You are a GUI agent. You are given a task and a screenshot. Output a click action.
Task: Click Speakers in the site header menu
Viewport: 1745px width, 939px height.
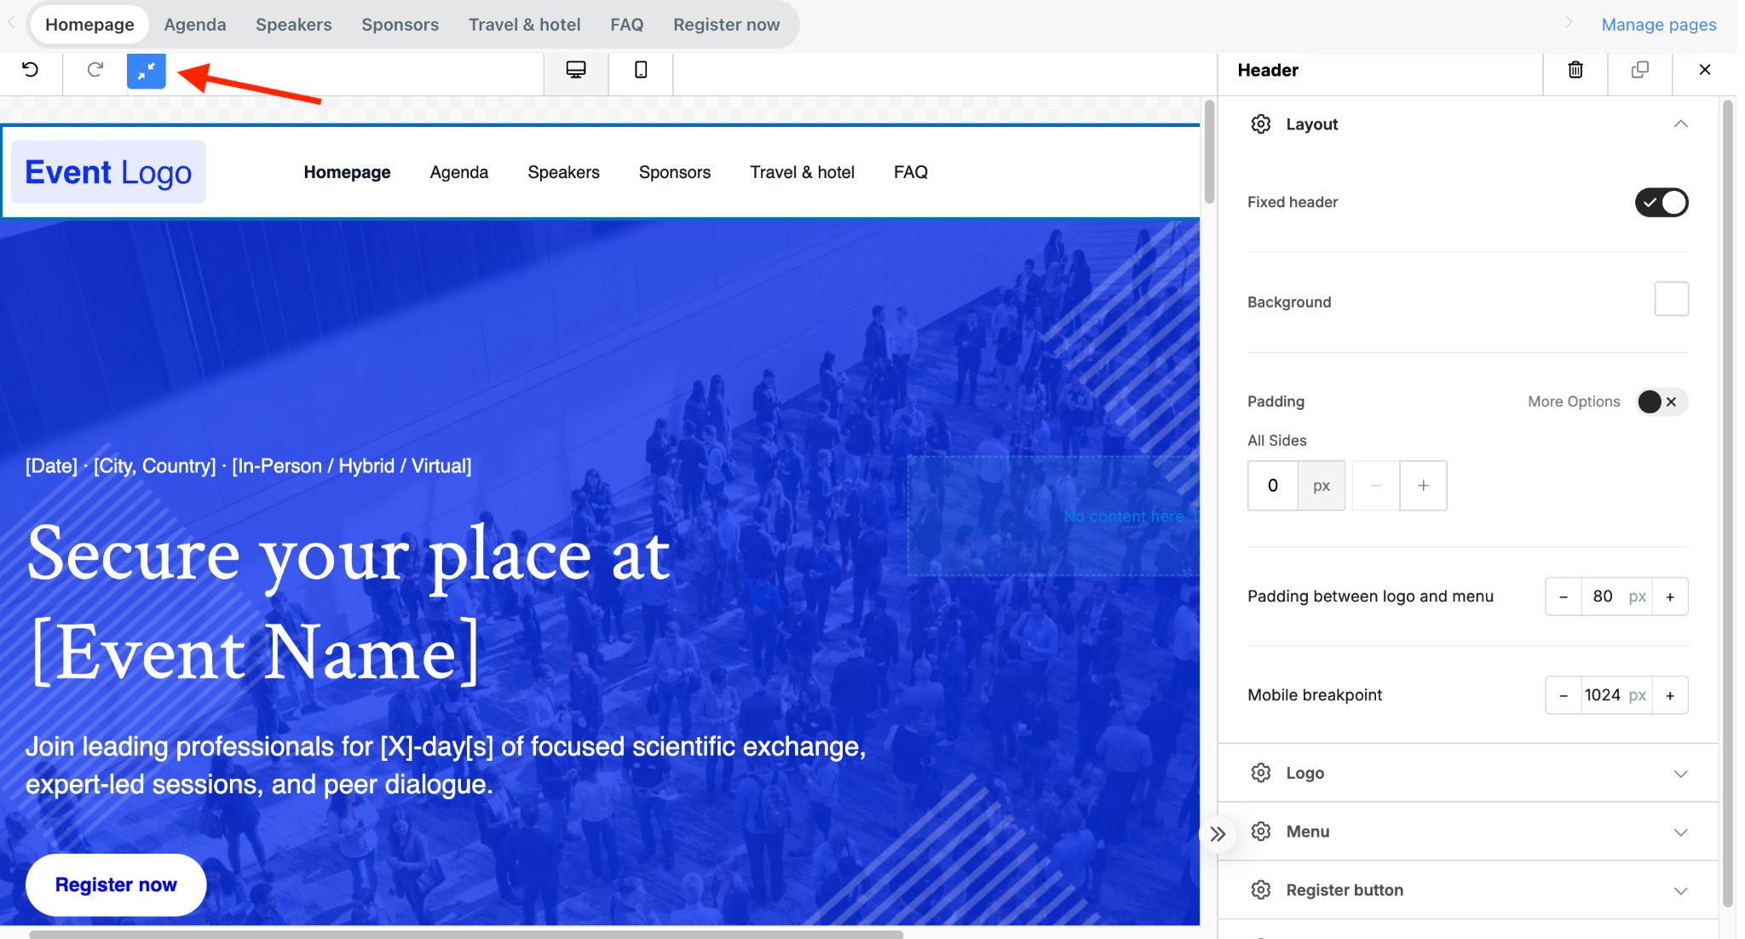[x=564, y=172]
